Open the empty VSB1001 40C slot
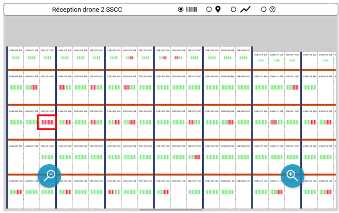 click(47, 87)
